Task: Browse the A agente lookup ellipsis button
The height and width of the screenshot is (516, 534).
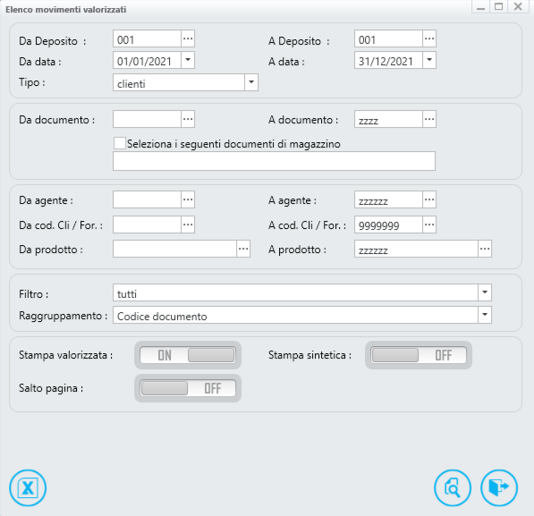Action: pos(429,199)
